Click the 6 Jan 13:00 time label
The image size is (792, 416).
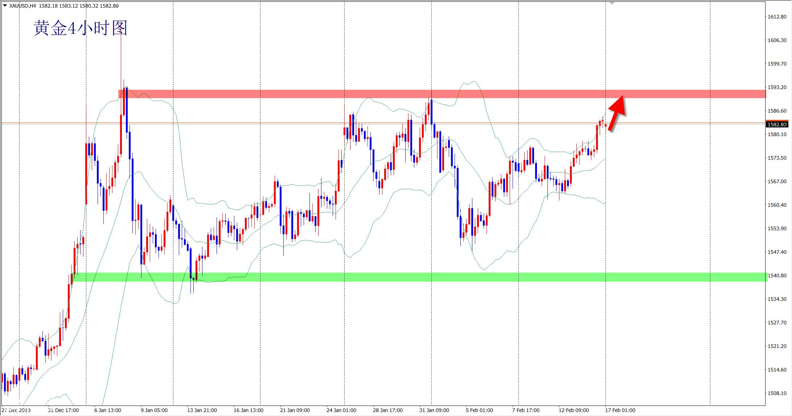click(108, 410)
